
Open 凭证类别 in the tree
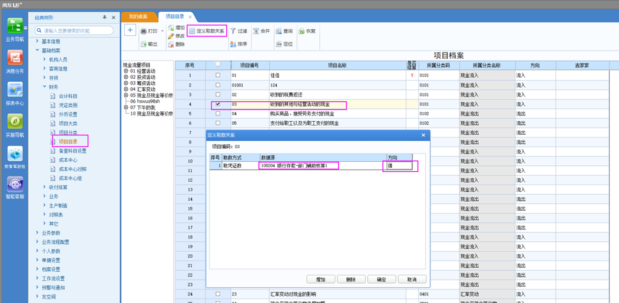click(x=68, y=105)
